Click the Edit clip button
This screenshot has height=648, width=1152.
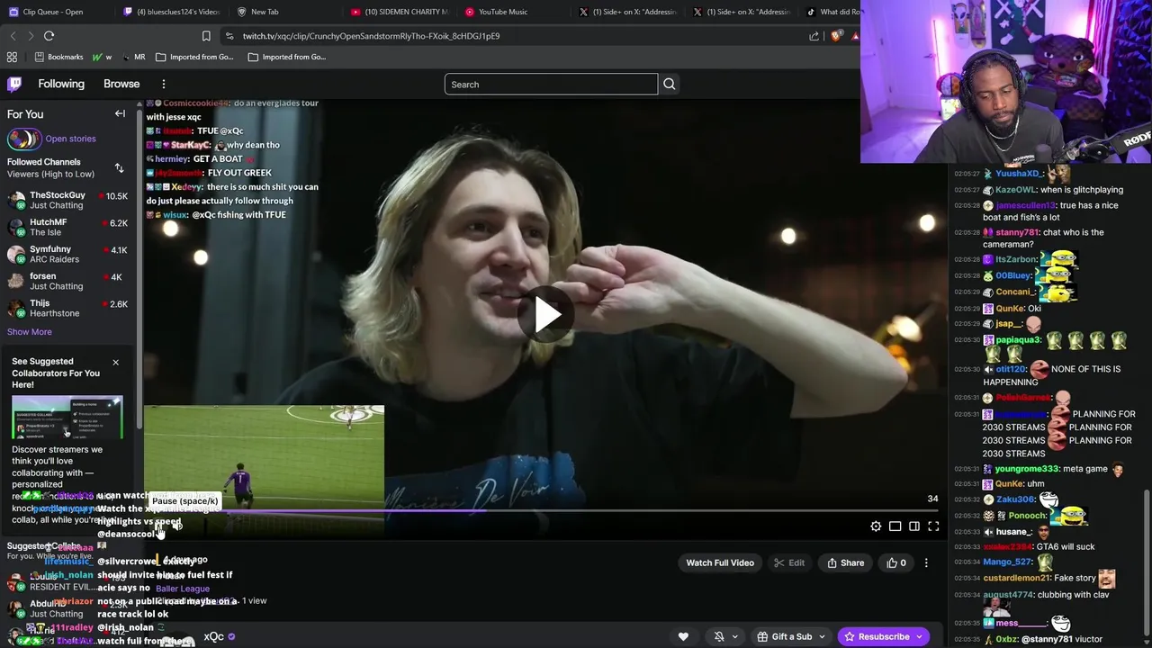click(x=789, y=562)
